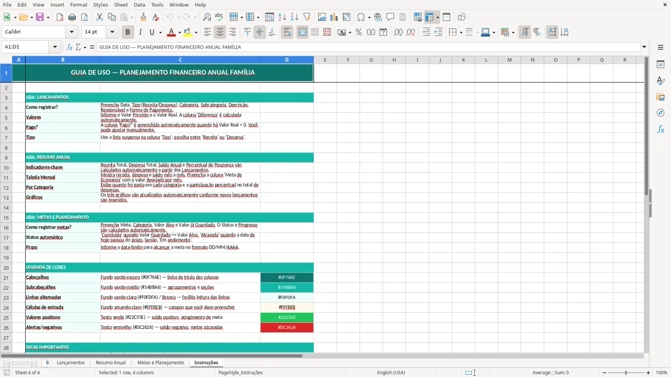Toggle Wrap Text
The height and width of the screenshot is (377, 671).
287,32
